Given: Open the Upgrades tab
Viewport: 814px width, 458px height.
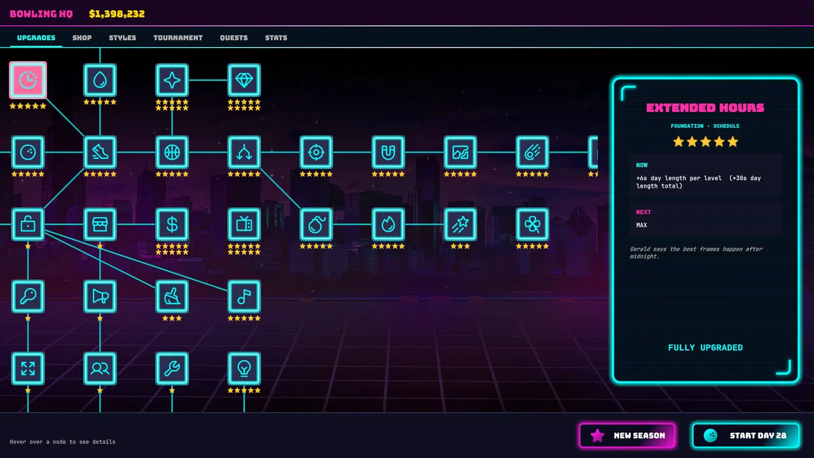Looking at the screenshot, I should [x=36, y=38].
